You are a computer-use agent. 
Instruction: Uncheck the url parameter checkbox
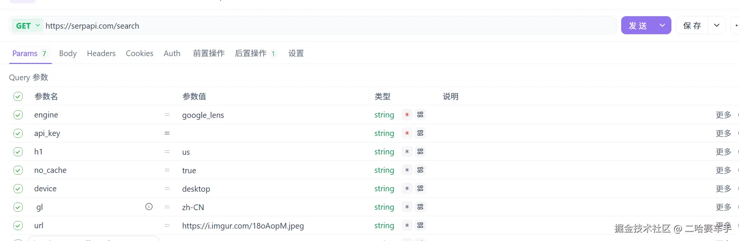click(x=18, y=226)
